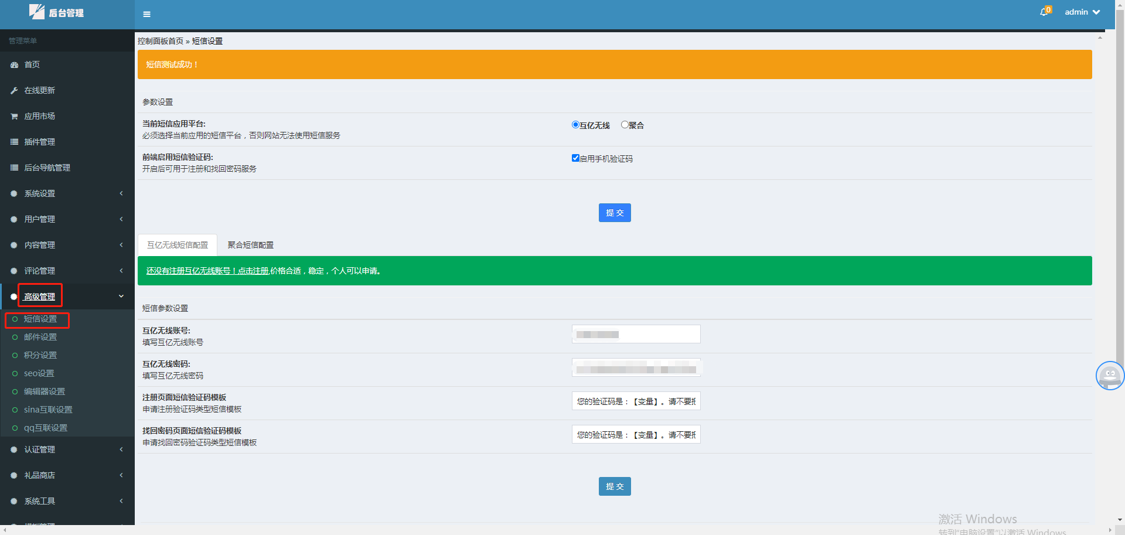Click the hamburger menu toggle icon
The image size is (1125, 535).
[x=146, y=14]
